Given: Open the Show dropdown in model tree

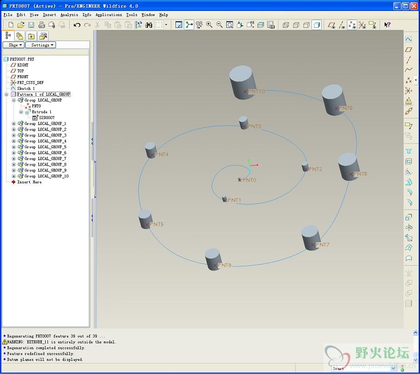Looking at the screenshot, I should [14, 45].
